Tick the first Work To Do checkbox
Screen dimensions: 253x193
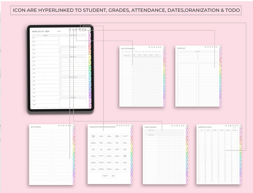(61, 59)
